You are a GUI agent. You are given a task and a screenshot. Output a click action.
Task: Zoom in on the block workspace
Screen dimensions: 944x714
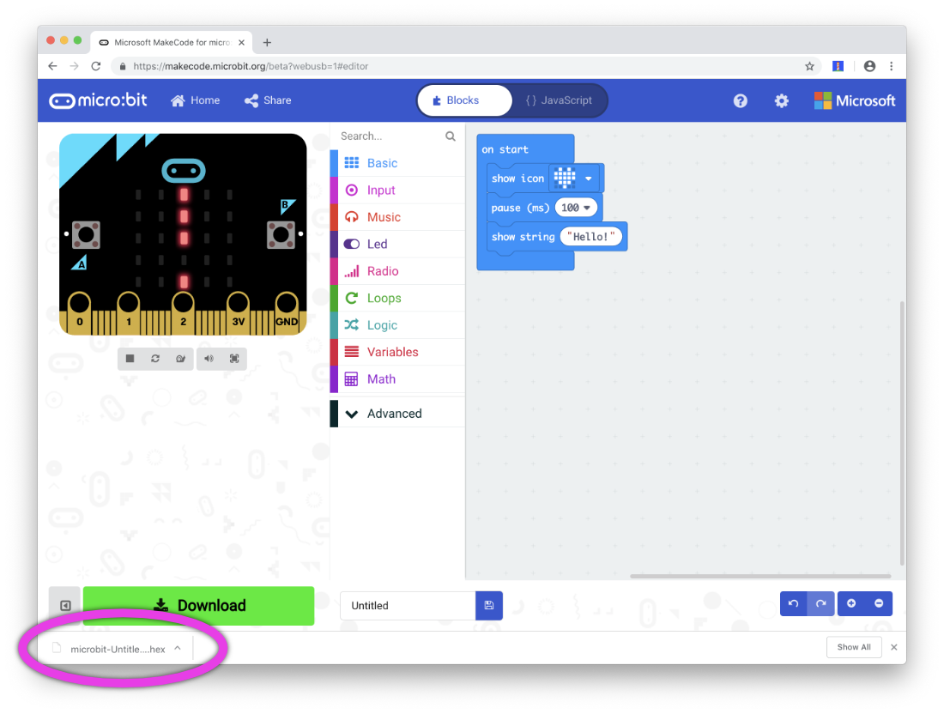coord(850,603)
